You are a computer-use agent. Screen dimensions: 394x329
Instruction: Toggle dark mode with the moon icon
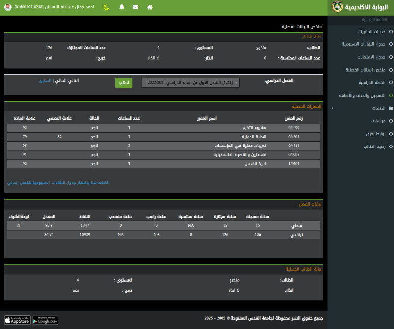coord(106,7)
